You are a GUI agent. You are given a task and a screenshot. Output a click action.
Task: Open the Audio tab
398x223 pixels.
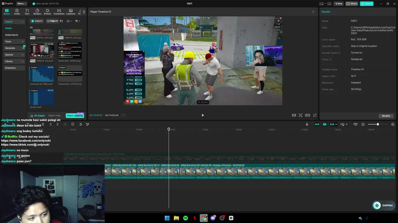[17, 12]
